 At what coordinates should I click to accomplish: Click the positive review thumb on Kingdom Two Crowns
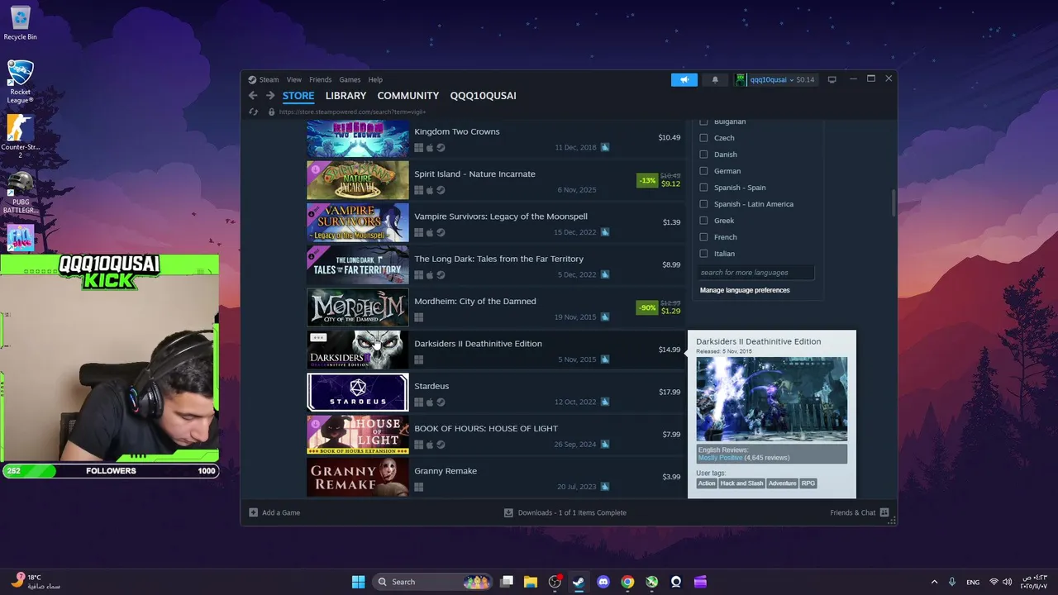605,147
